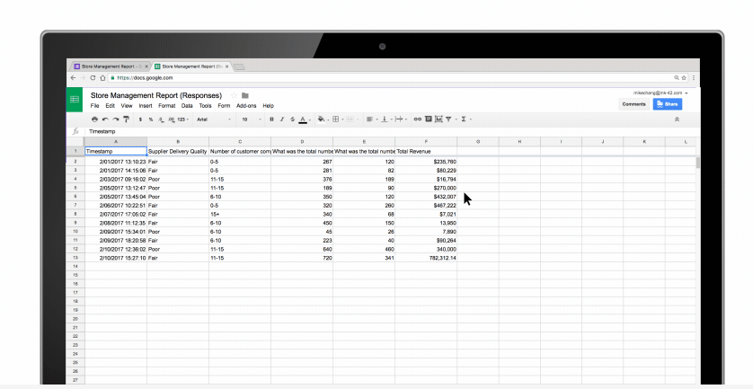Insert a link using the chain icon
The width and height of the screenshot is (753, 389).
click(x=417, y=119)
